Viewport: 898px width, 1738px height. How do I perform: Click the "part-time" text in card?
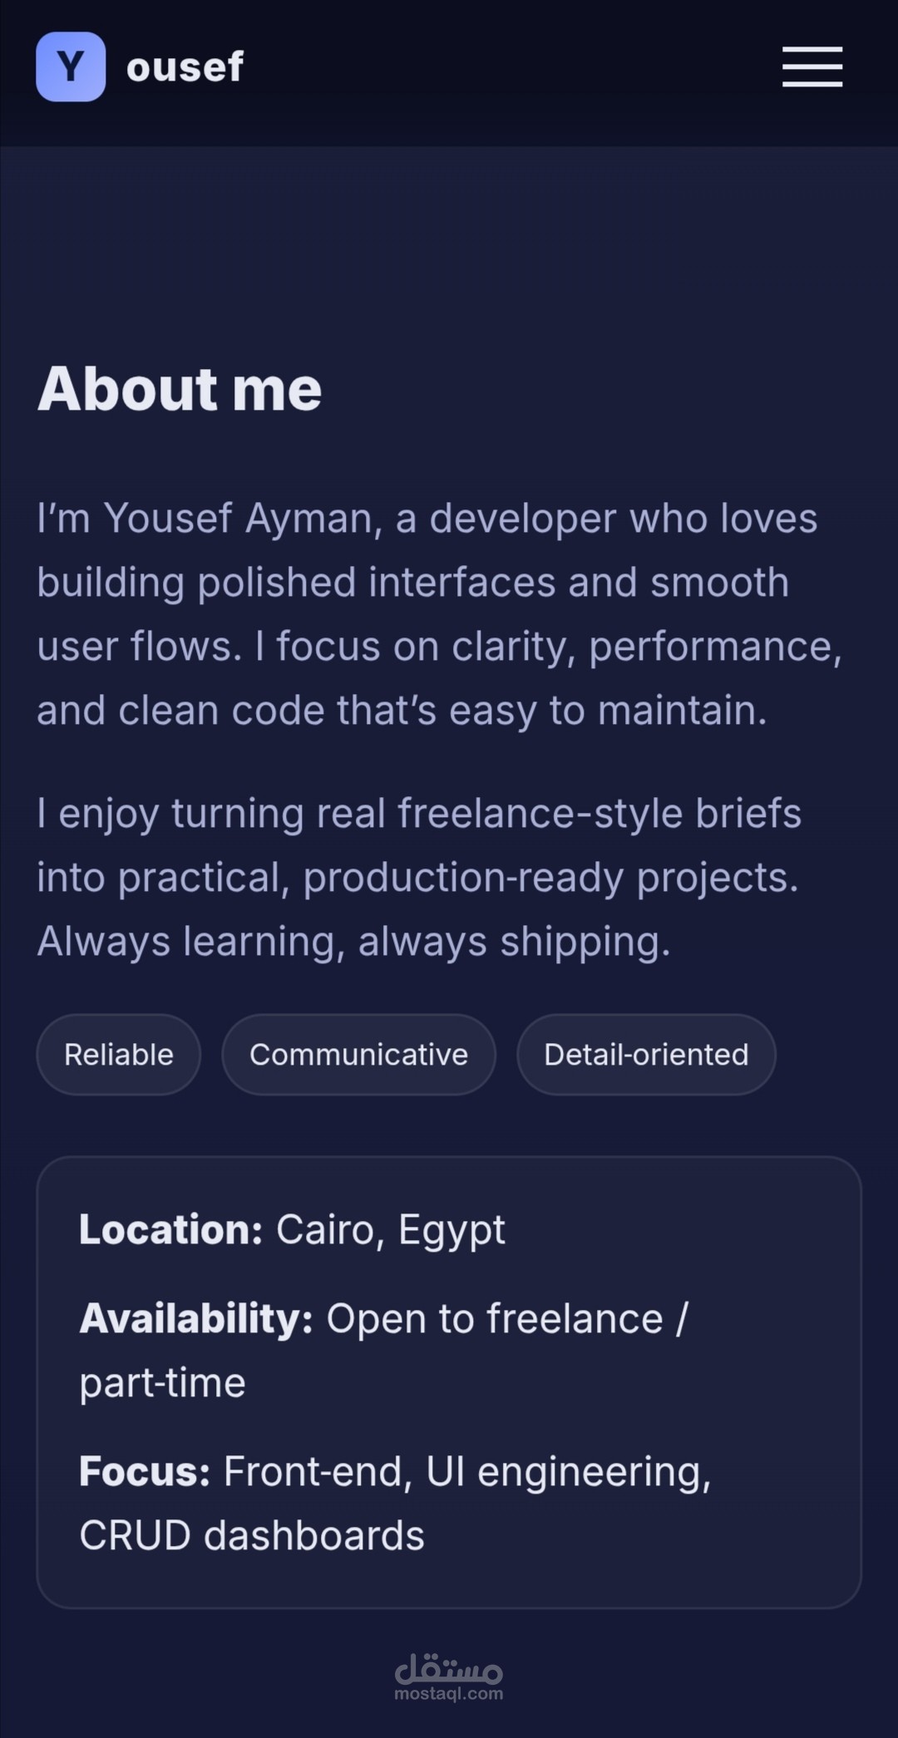[x=162, y=1382]
